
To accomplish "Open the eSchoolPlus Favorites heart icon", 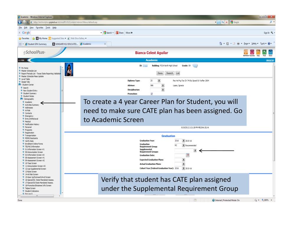I will coord(252,52).
